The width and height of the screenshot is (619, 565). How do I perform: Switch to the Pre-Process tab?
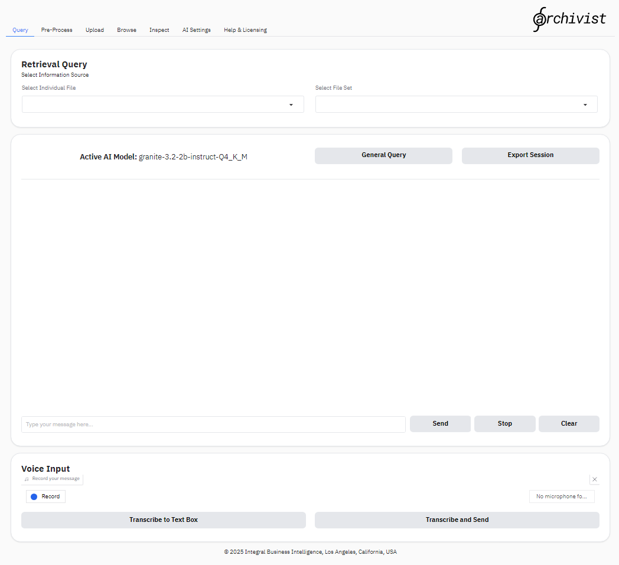pyautogui.click(x=57, y=30)
